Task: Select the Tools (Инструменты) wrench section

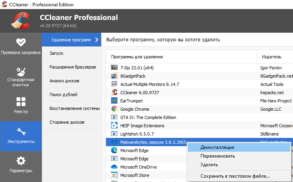Action: click(21, 136)
